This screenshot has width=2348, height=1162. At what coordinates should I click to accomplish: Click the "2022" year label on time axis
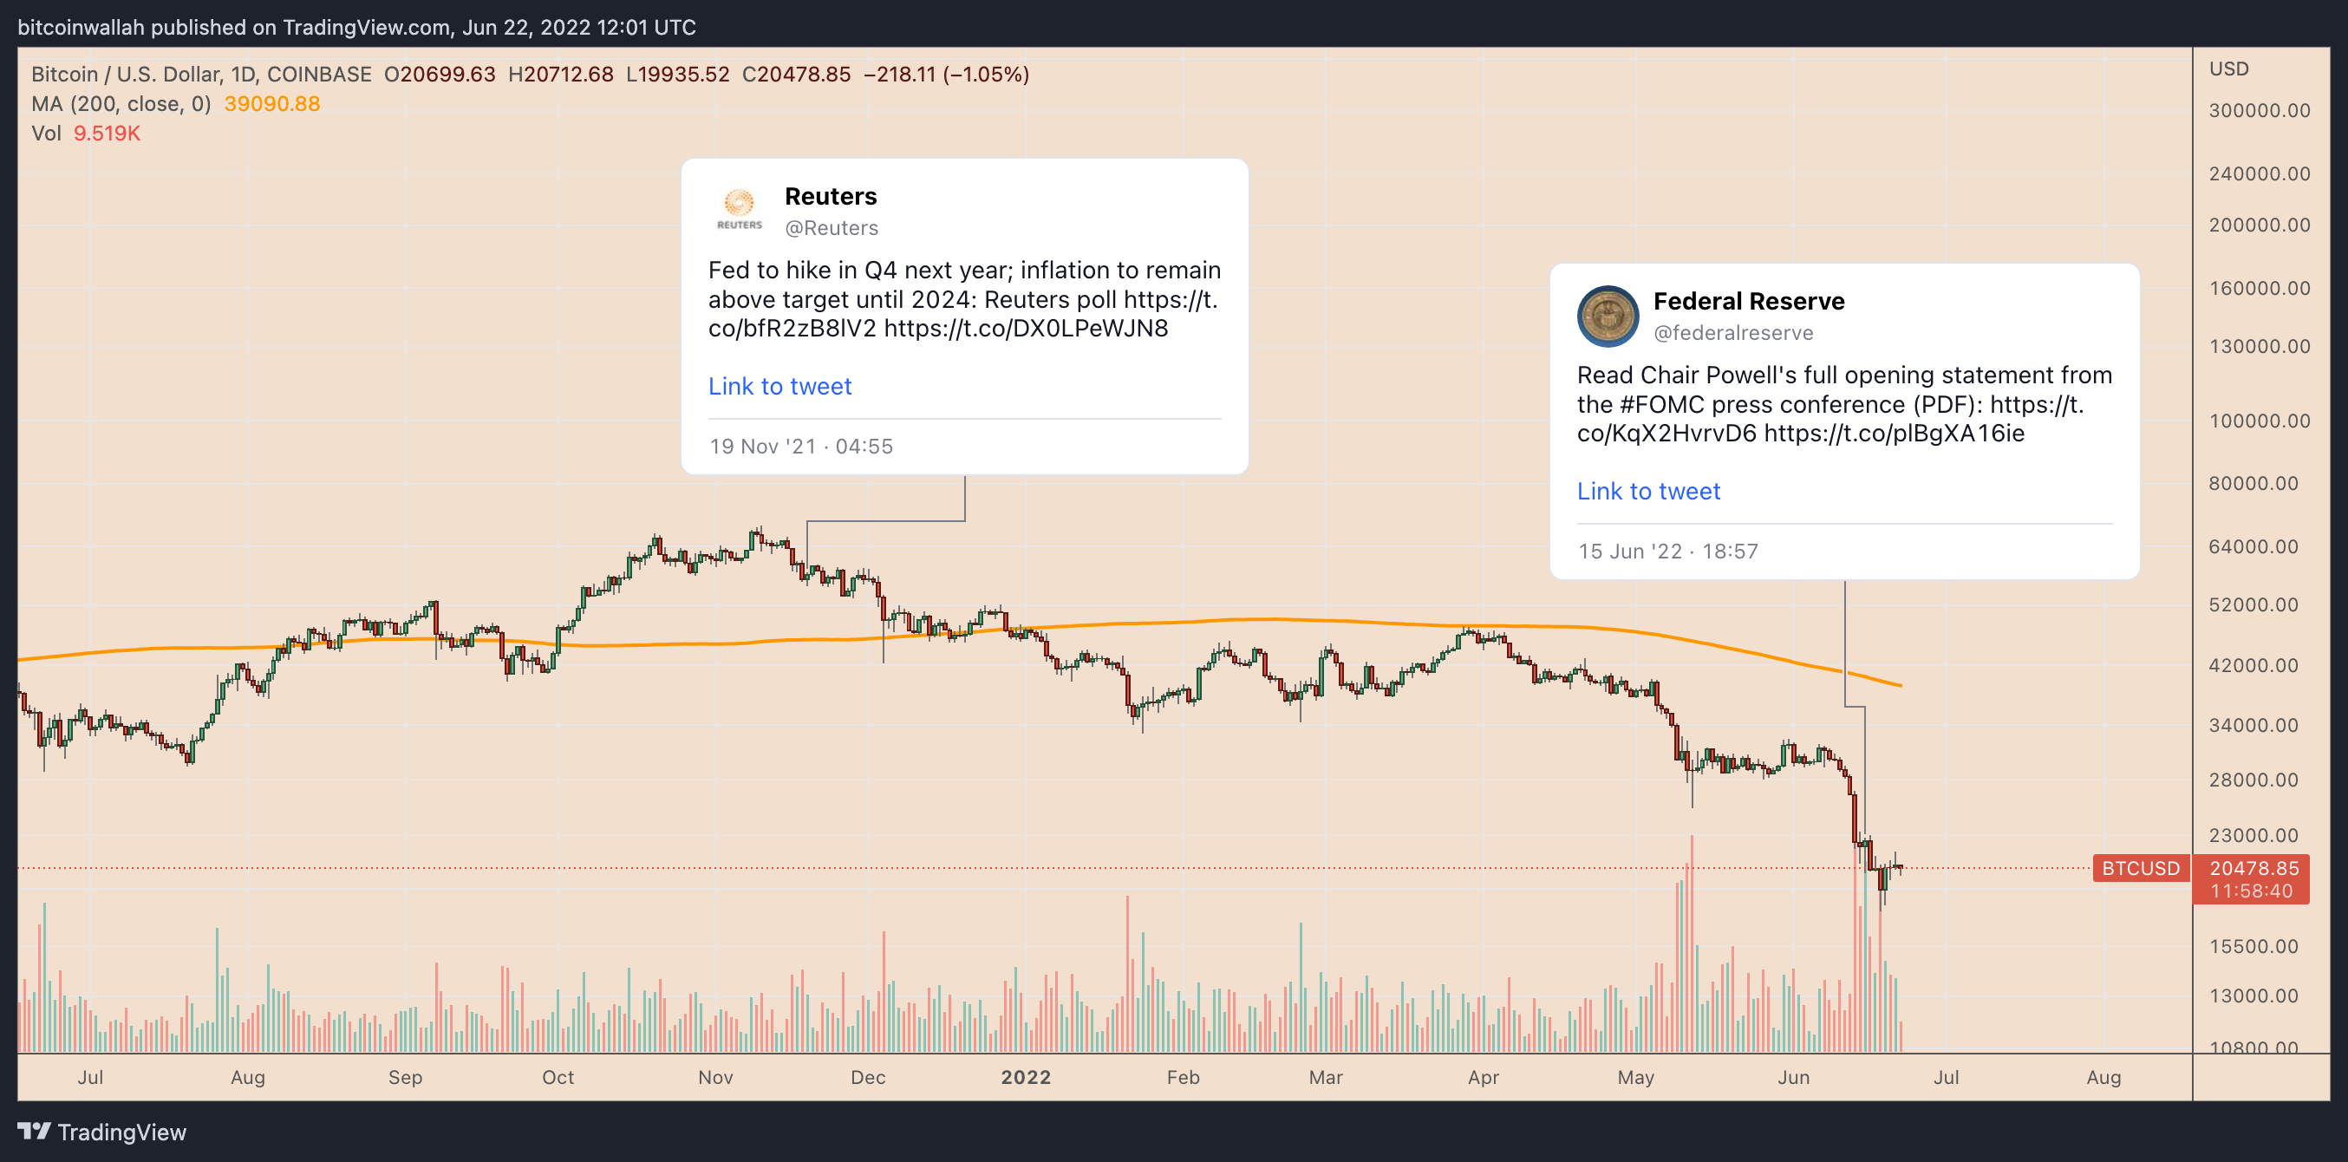point(1026,1076)
